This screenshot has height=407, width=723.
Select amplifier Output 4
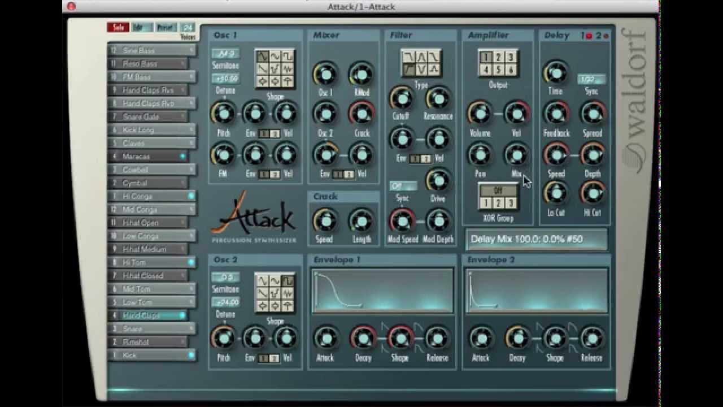point(485,70)
